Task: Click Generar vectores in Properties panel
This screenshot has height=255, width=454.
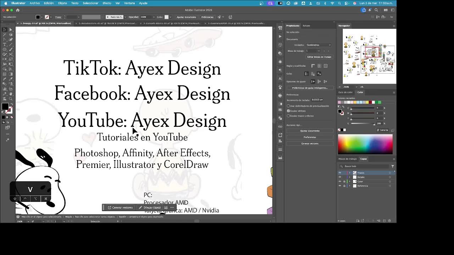Action: [310, 143]
